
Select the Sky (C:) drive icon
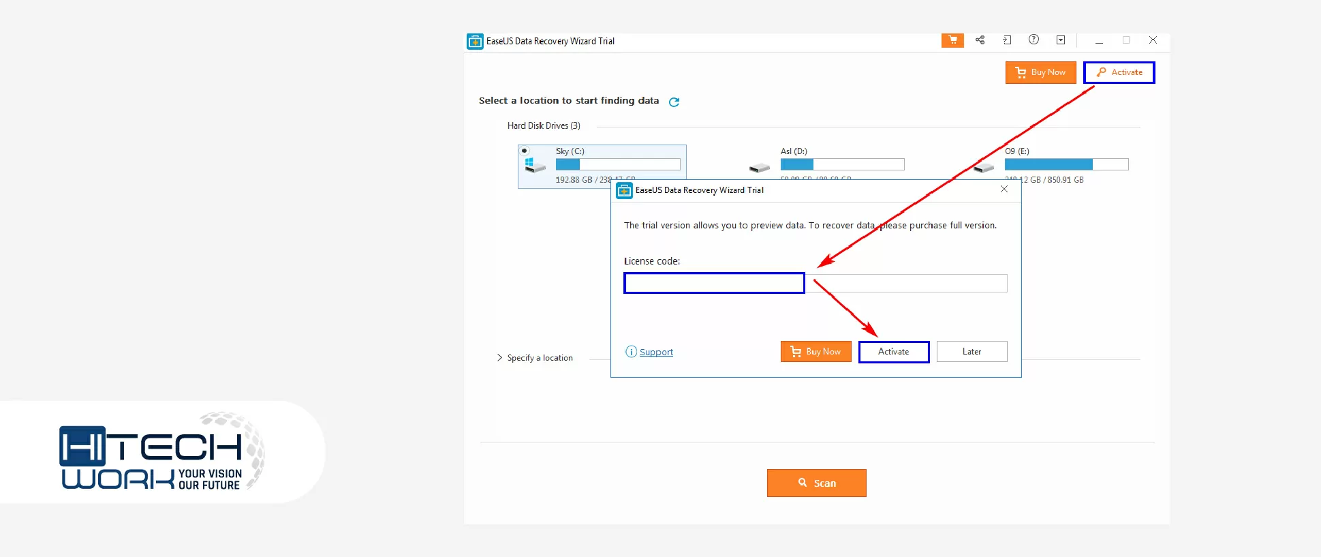[x=535, y=166]
